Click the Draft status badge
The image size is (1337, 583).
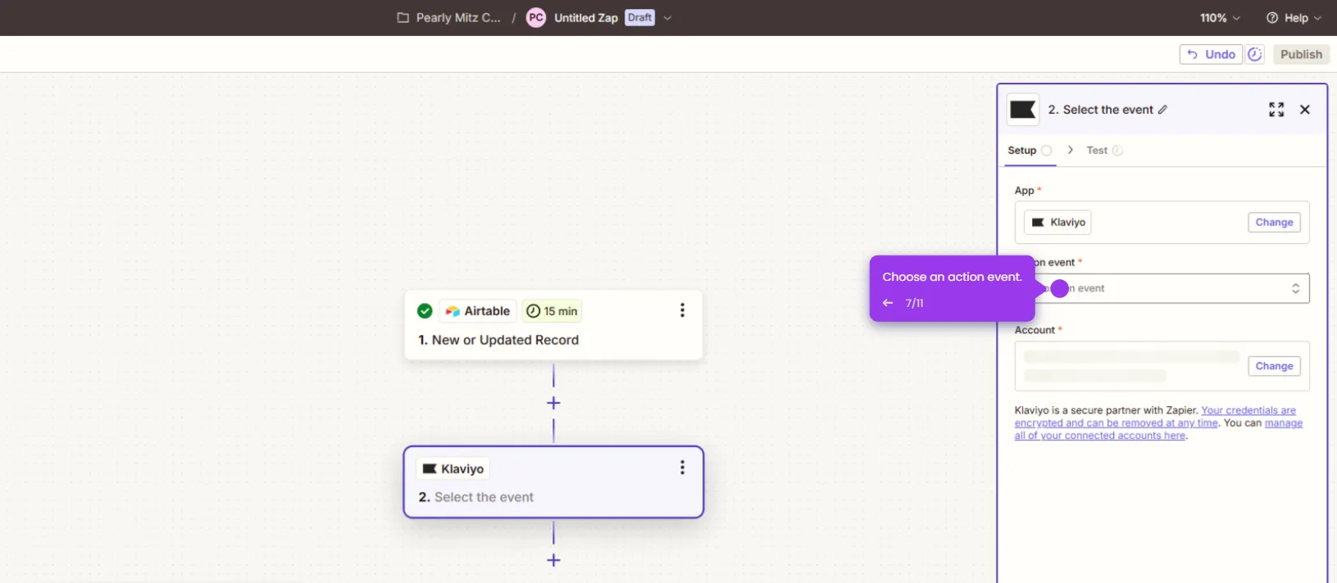[639, 17]
